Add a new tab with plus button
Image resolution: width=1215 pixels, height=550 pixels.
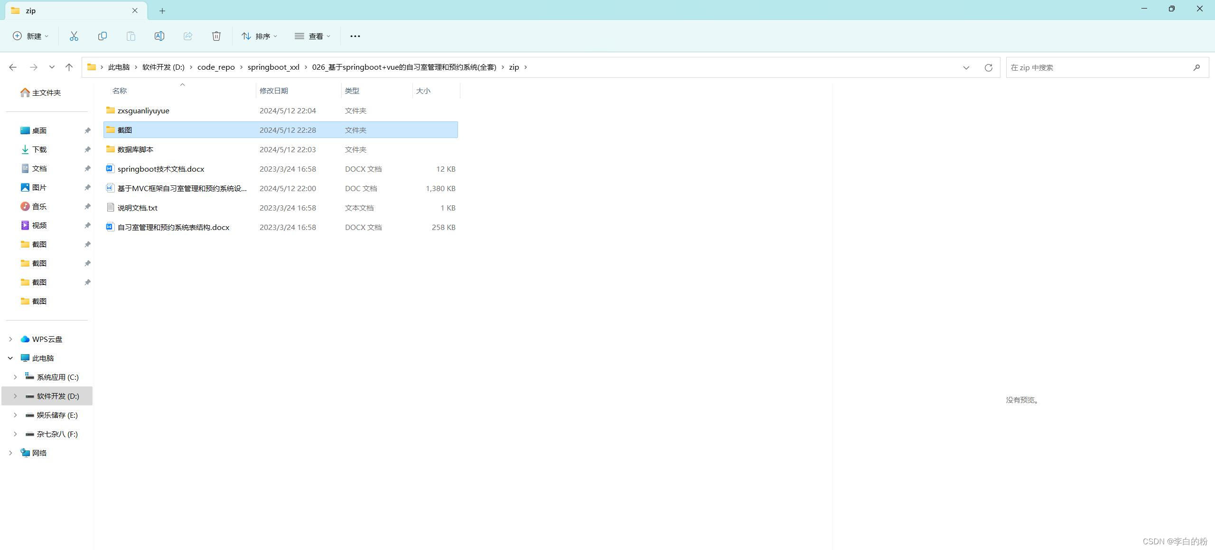(x=162, y=10)
